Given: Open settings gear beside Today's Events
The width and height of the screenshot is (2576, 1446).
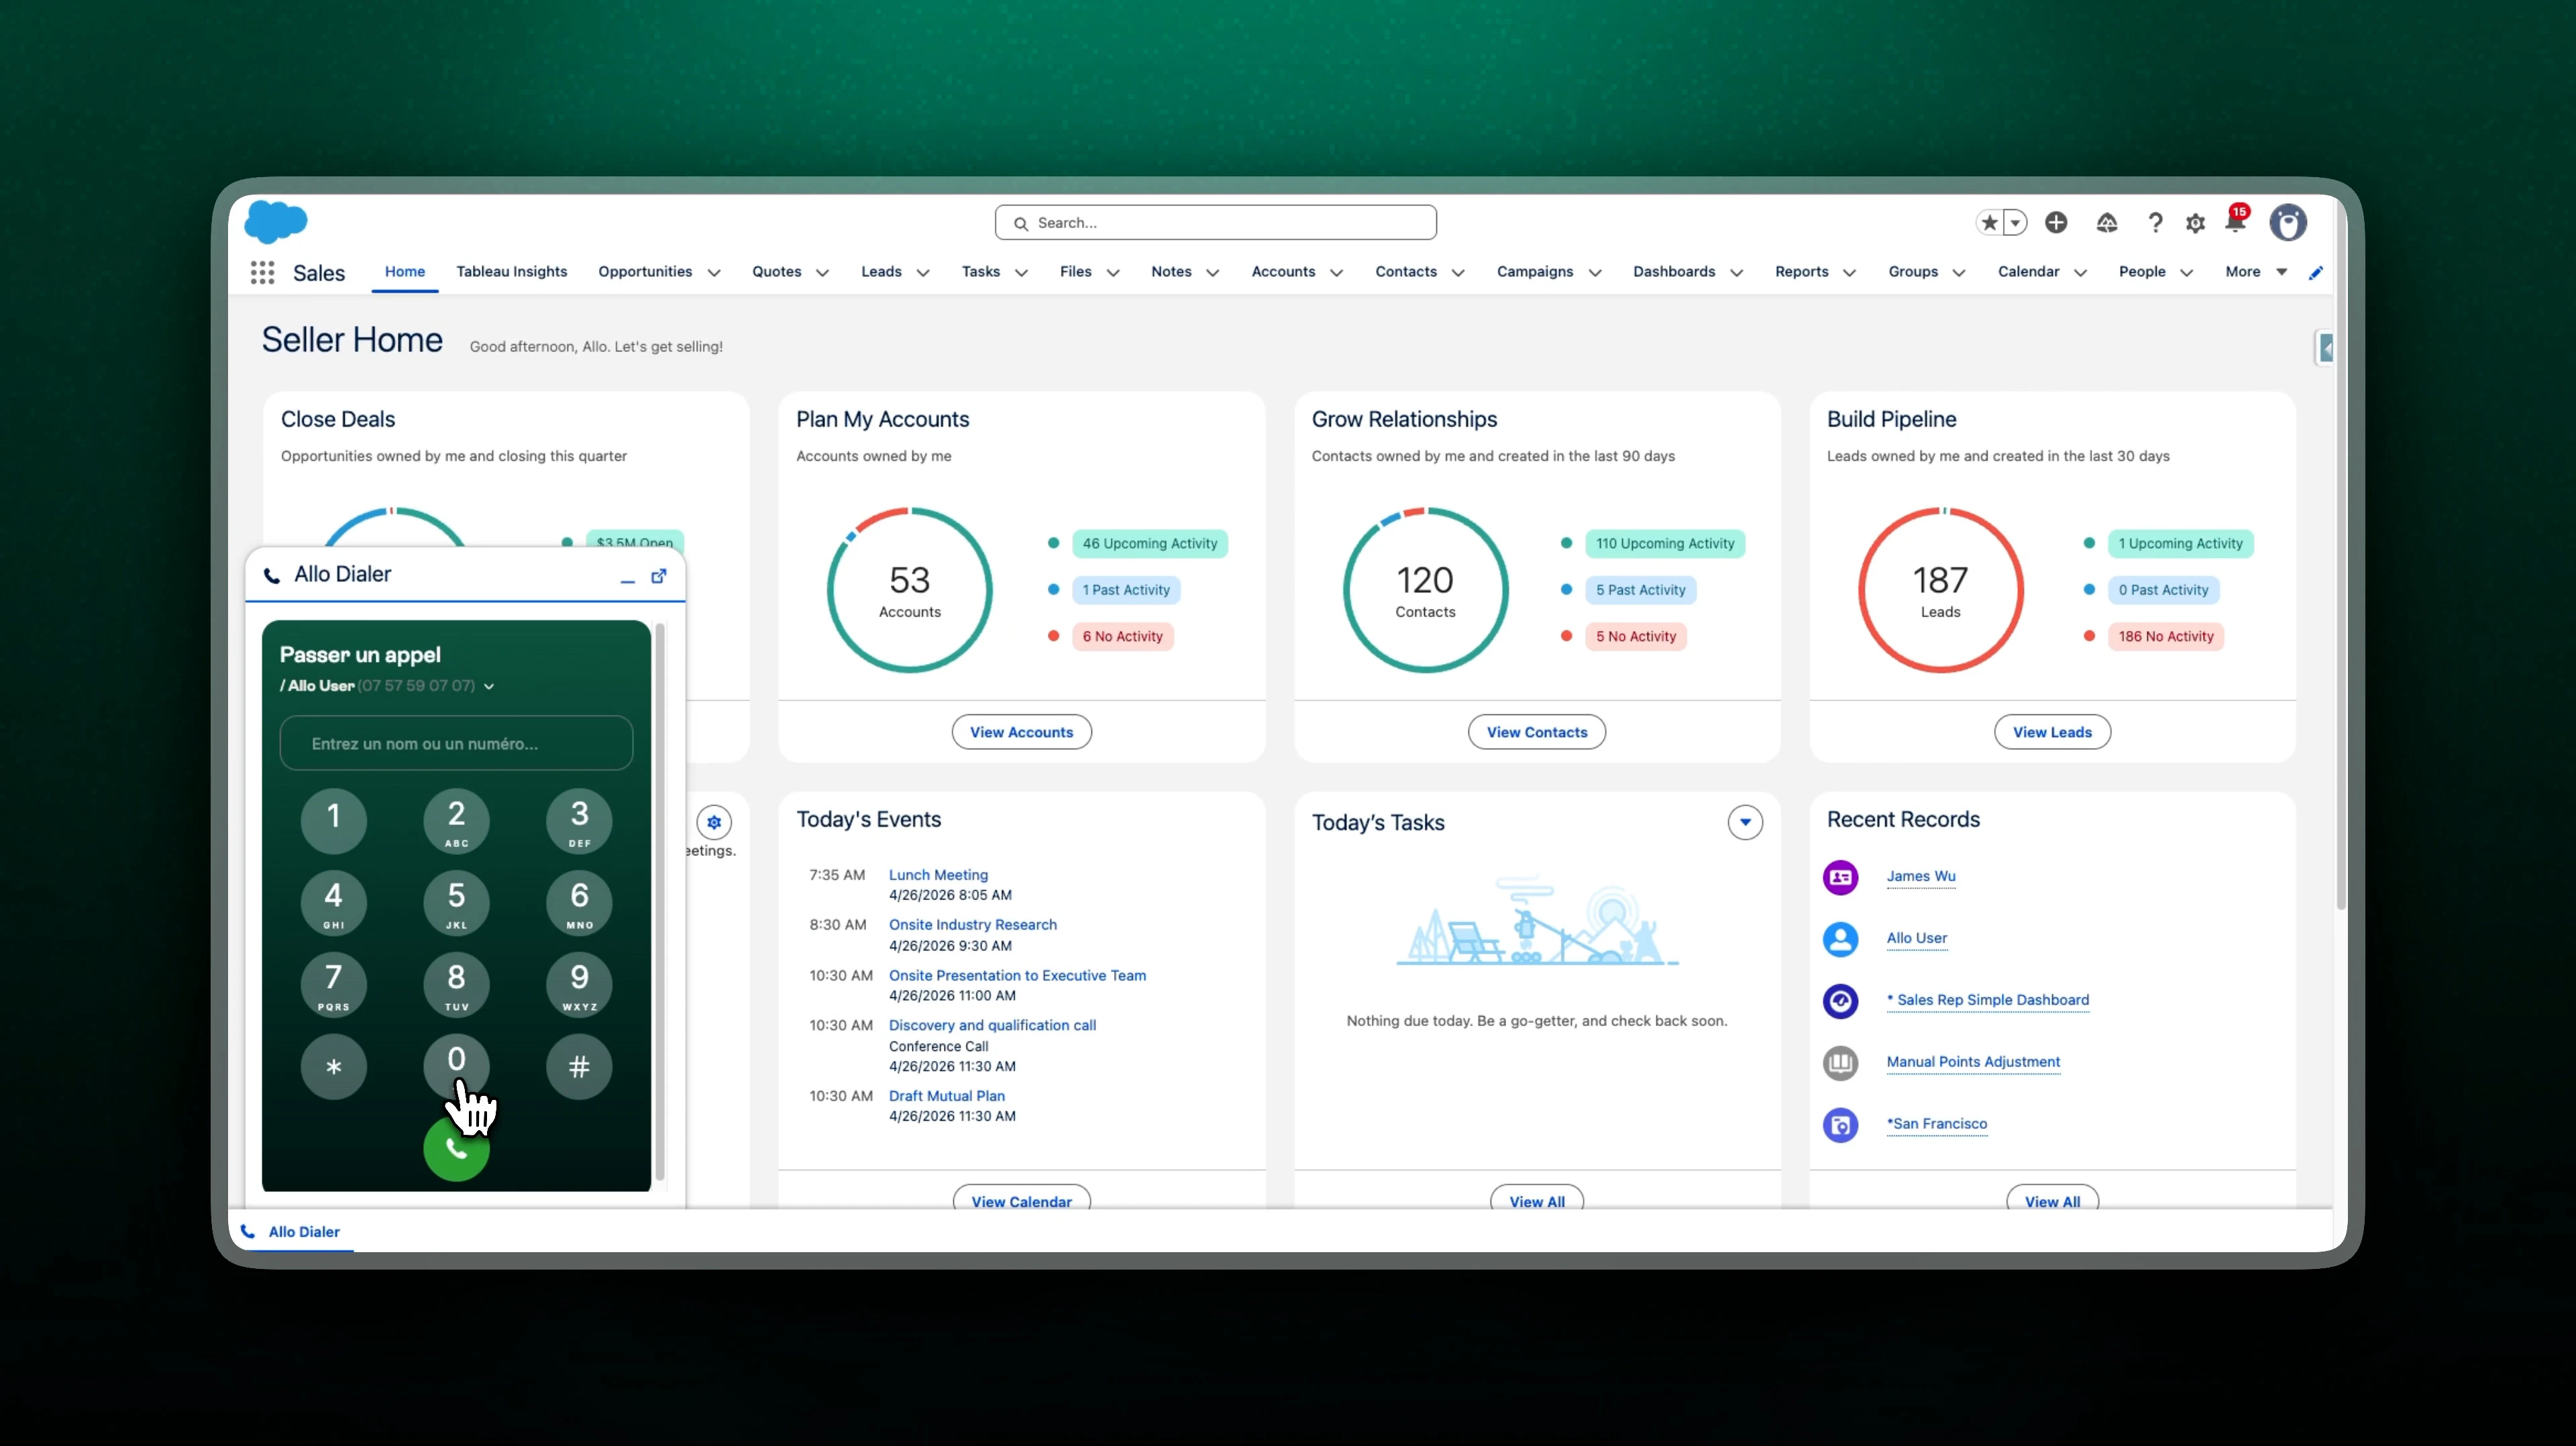Looking at the screenshot, I should [714, 823].
